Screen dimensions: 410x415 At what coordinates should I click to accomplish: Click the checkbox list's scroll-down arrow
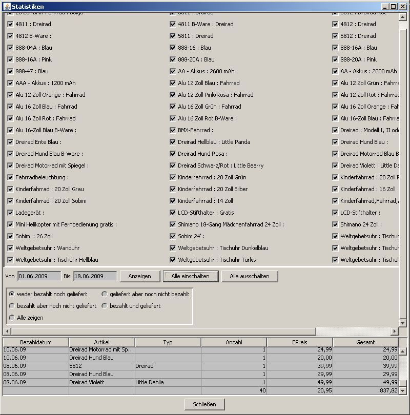(x=403, y=323)
